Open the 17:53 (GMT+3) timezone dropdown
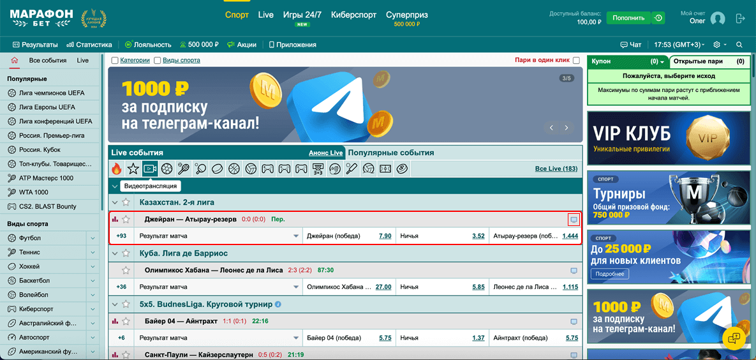This screenshot has width=756, height=360. (x=679, y=45)
